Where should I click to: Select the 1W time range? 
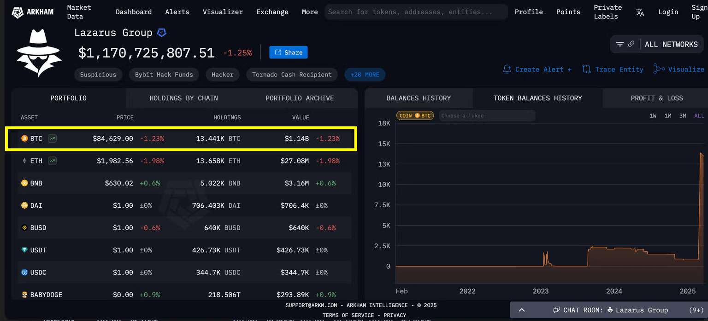click(x=653, y=116)
